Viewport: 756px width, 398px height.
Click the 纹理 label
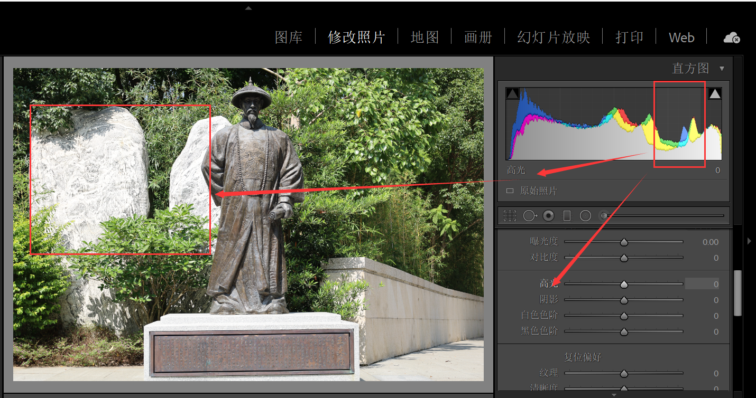(549, 373)
